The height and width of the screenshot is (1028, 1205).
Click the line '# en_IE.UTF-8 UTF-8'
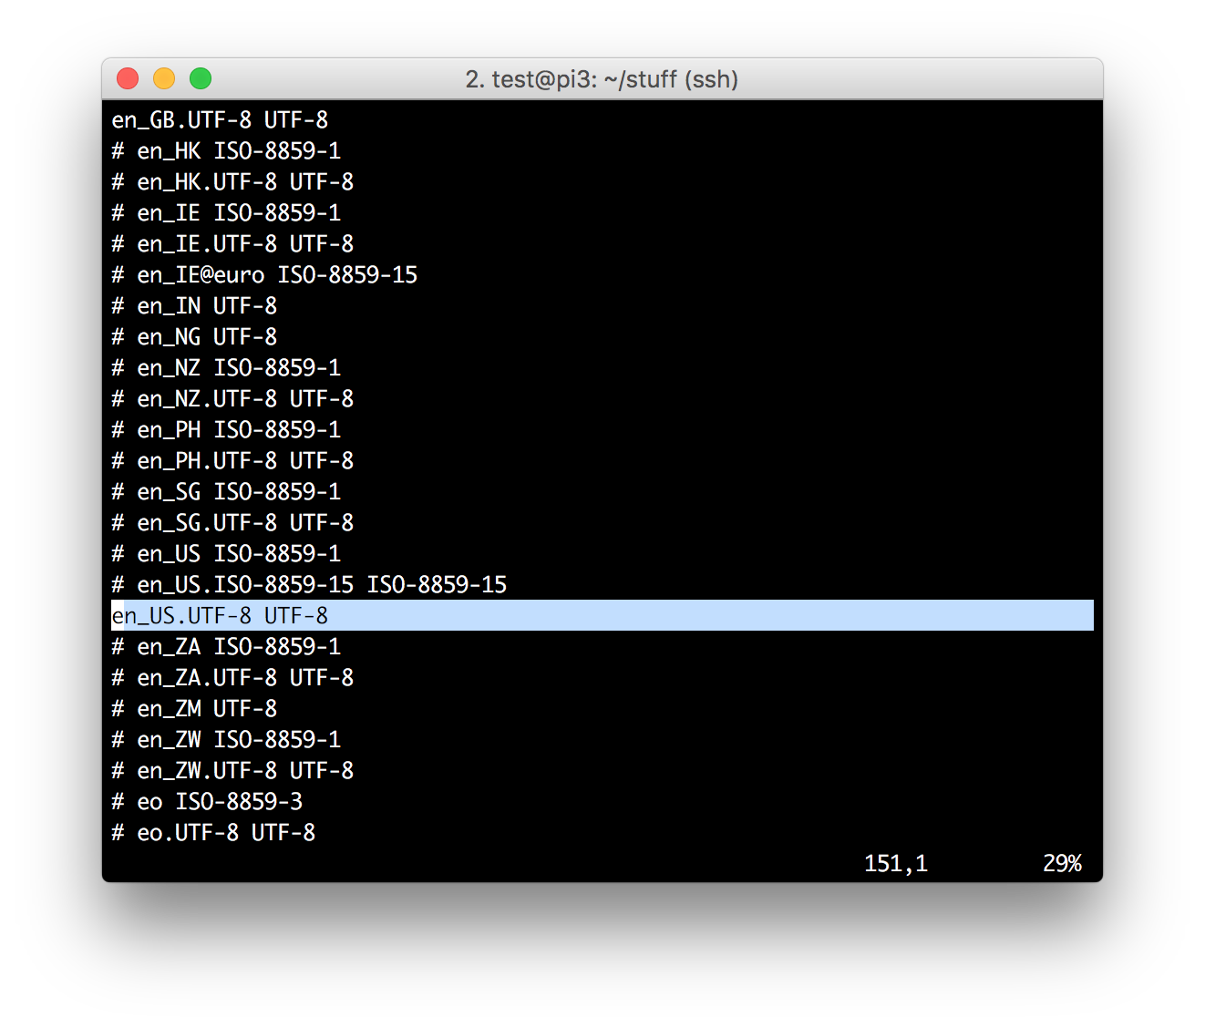click(232, 244)
